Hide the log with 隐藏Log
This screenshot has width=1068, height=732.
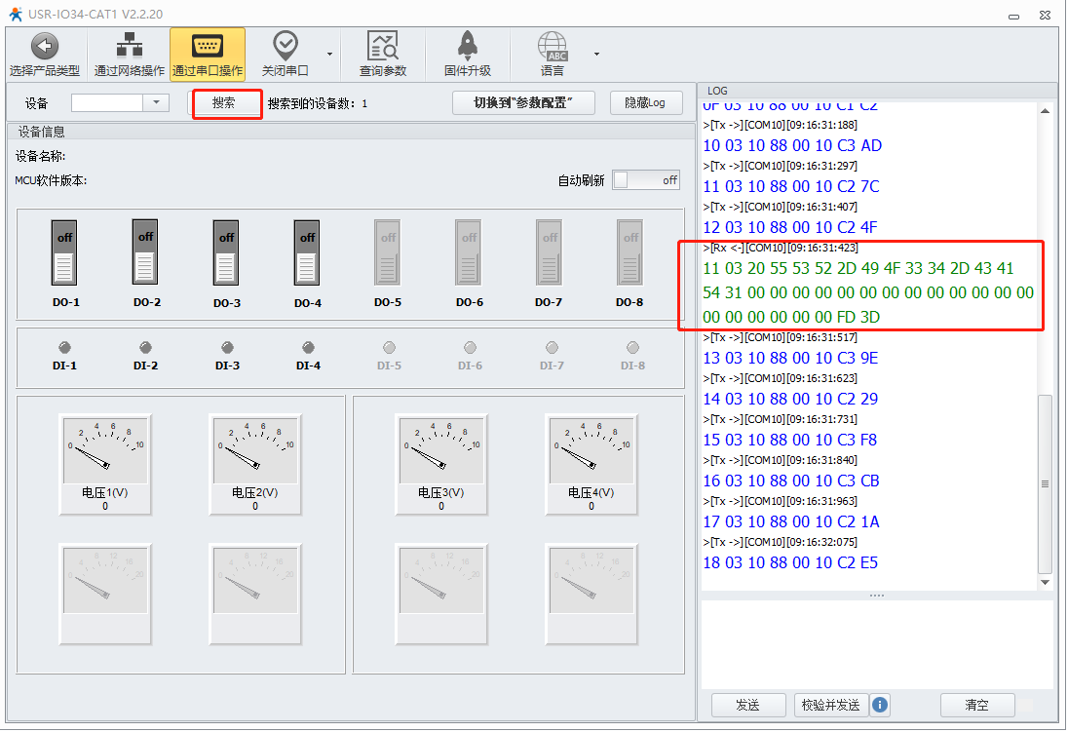coord(646,103)
